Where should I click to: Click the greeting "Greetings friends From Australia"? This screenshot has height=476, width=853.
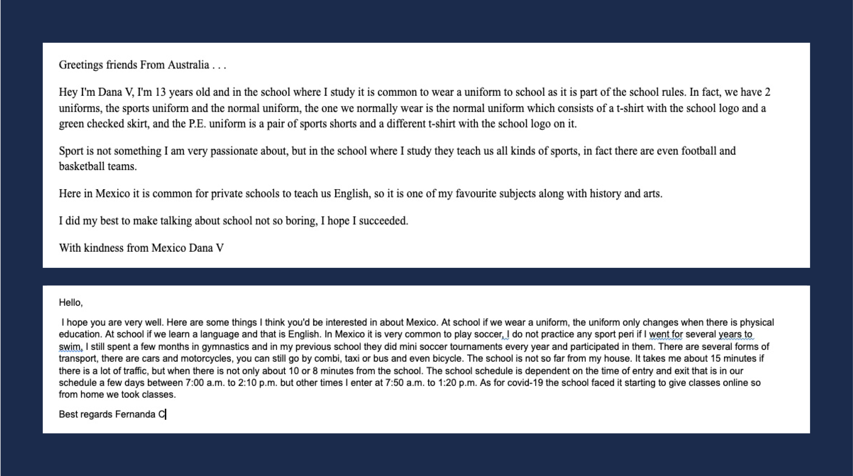134,65
